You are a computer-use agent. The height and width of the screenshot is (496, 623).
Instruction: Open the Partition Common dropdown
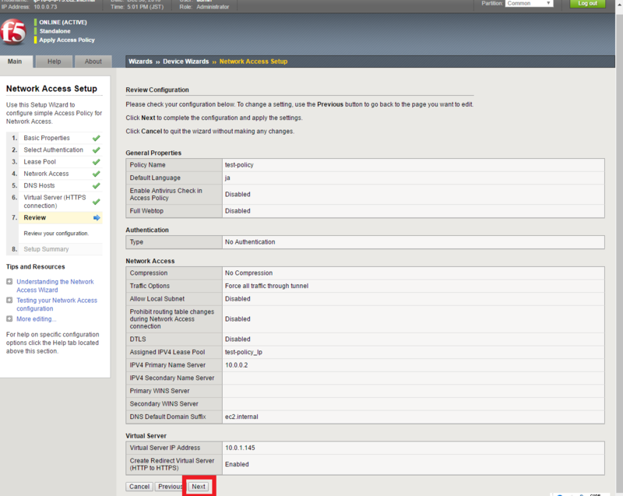[530, 3]
